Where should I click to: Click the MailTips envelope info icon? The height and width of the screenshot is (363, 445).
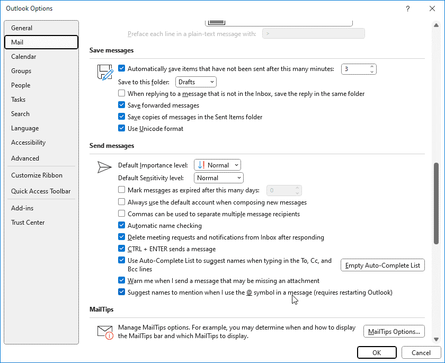[105, 332]
